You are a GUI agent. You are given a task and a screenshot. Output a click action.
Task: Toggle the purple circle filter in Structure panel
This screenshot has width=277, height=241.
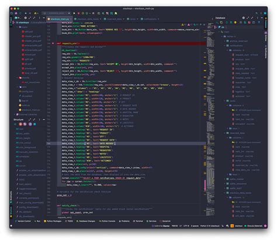(25, 124)
